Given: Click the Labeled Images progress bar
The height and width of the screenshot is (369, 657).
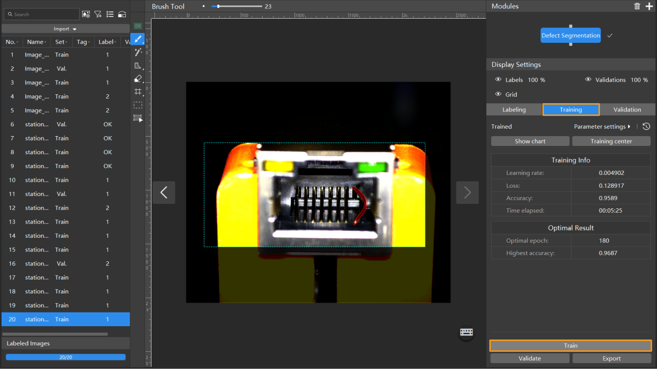Looking at the screenshot, I should (x=65, y=357).
